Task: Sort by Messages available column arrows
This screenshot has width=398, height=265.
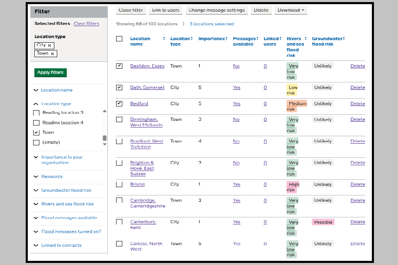Action: click(257, 39)
